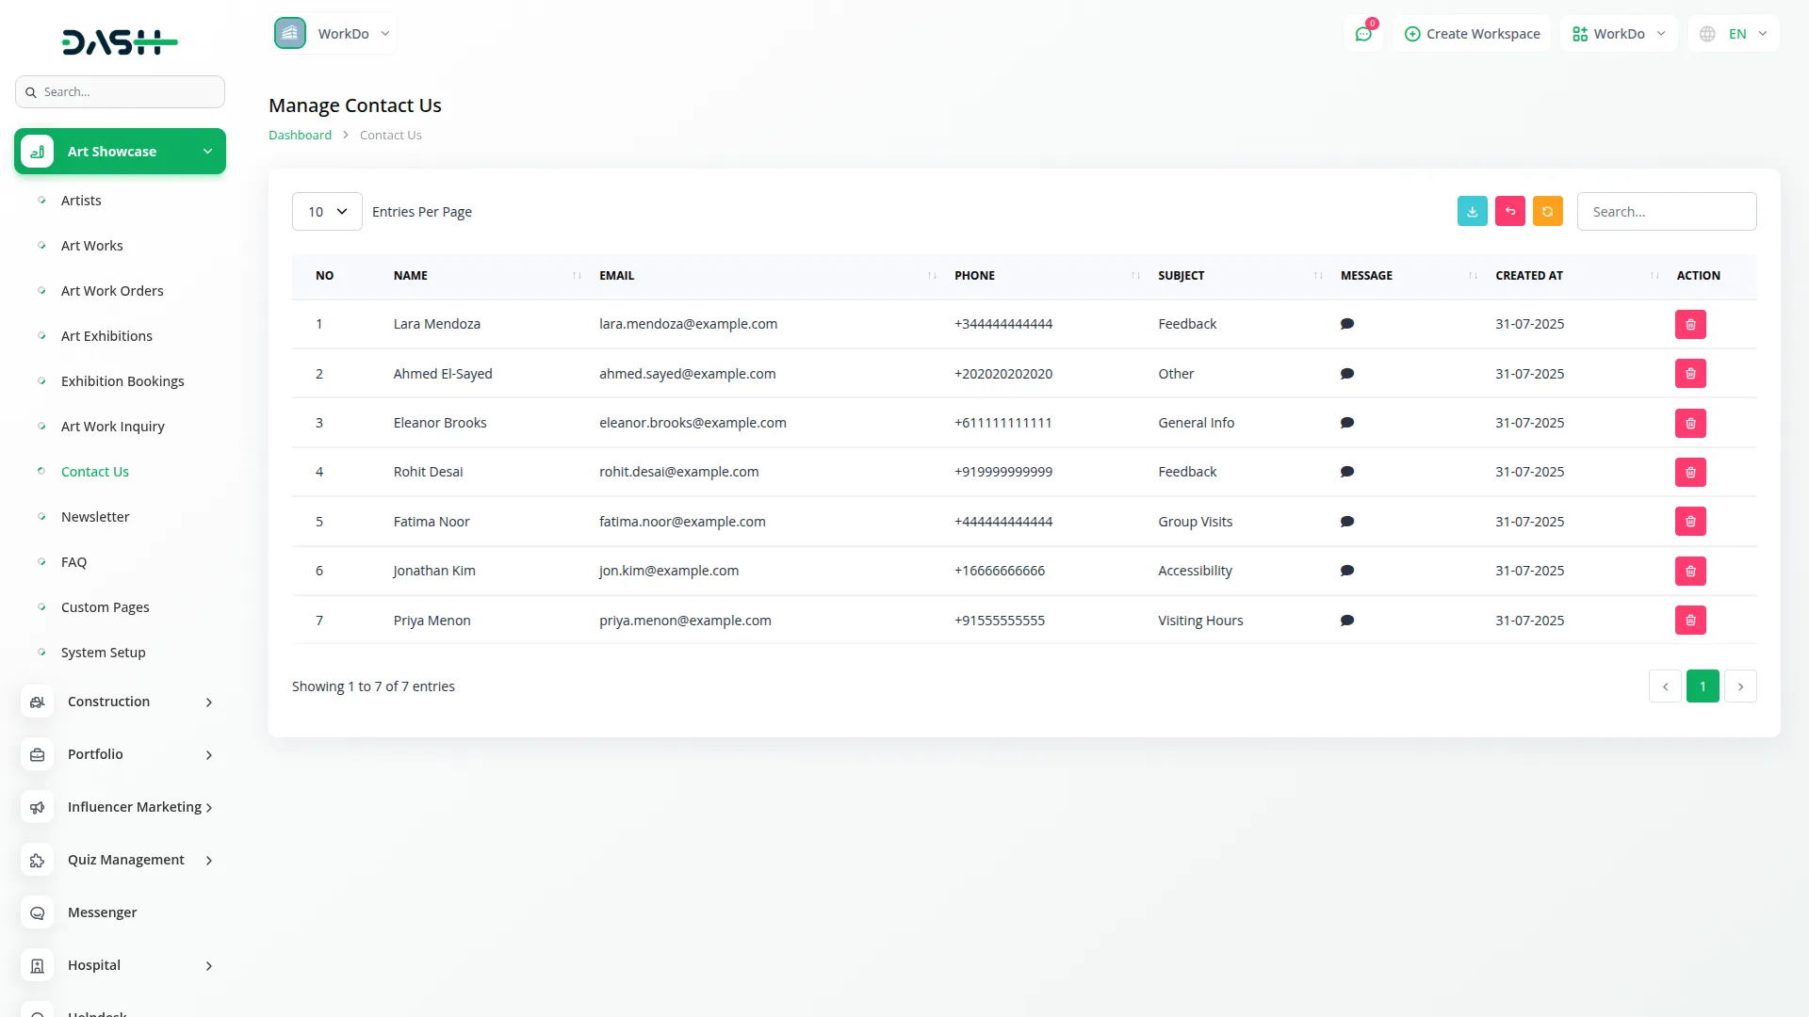
Task: Expand the EN language selector
Action: (1734, 34)
